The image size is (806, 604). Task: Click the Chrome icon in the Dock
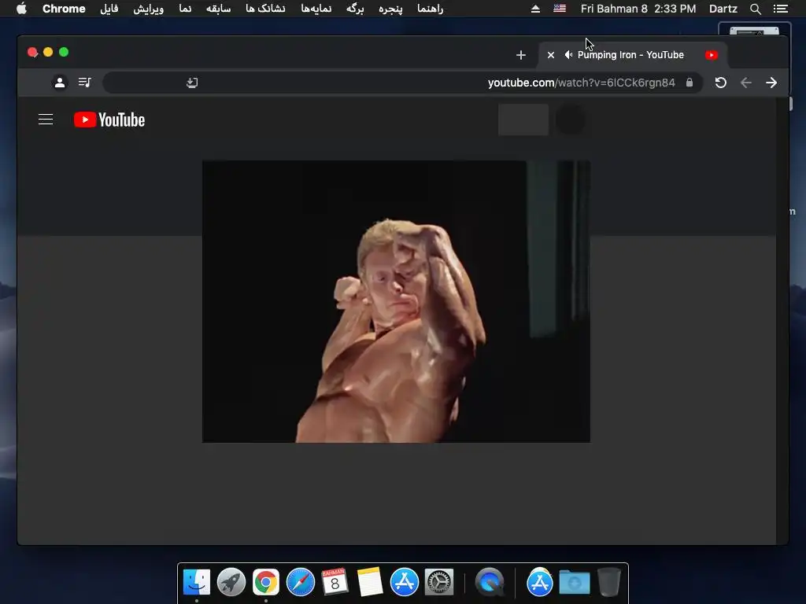click(x=266, y=582)
